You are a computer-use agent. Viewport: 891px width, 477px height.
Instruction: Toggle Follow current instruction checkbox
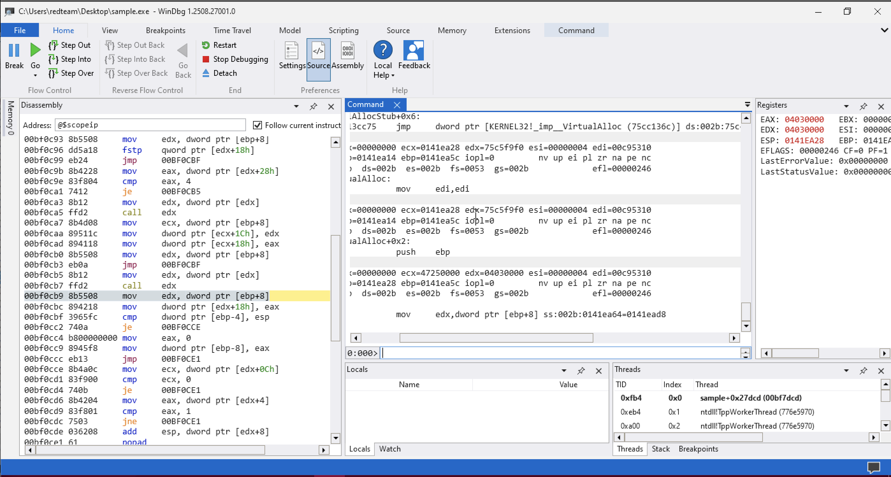(257, 125)
